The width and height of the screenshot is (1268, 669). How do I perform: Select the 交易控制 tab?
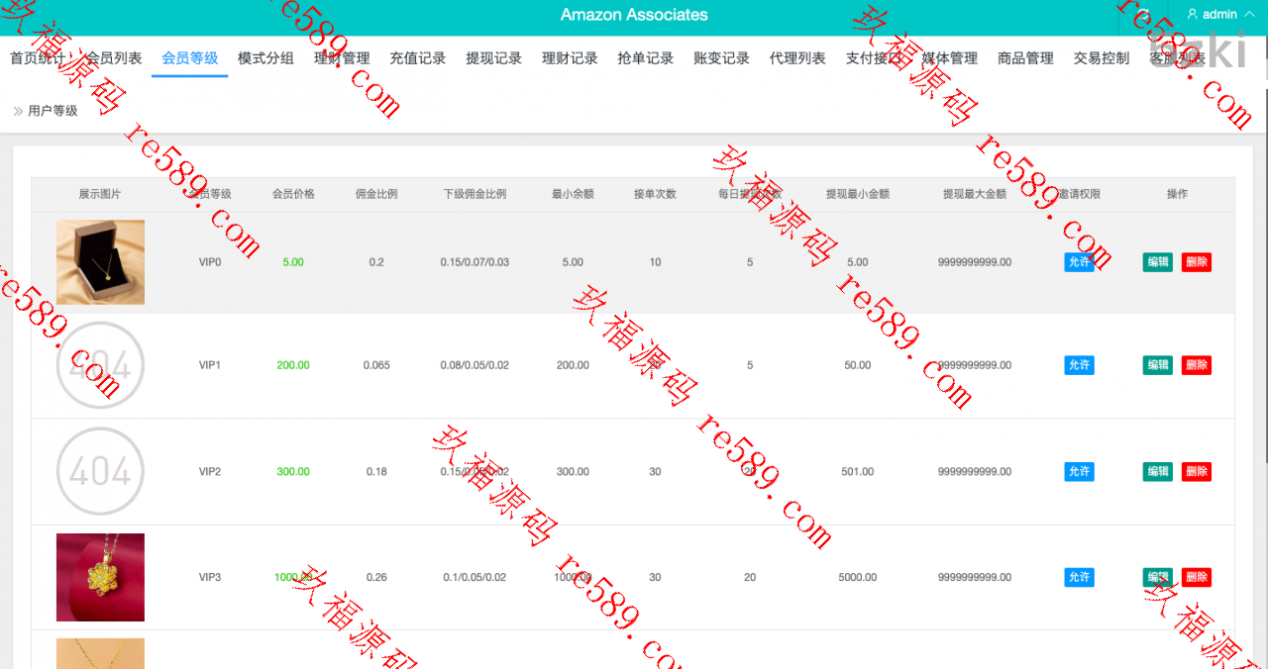(1102, 58)
